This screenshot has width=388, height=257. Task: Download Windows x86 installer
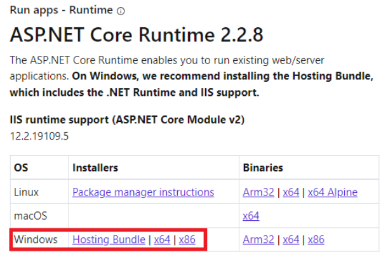pyautogui.click(x=187, y=239)
